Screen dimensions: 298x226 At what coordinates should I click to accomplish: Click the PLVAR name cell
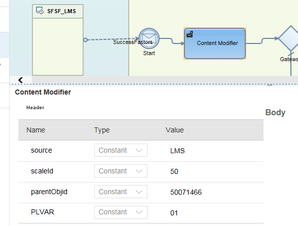[43, 212]
